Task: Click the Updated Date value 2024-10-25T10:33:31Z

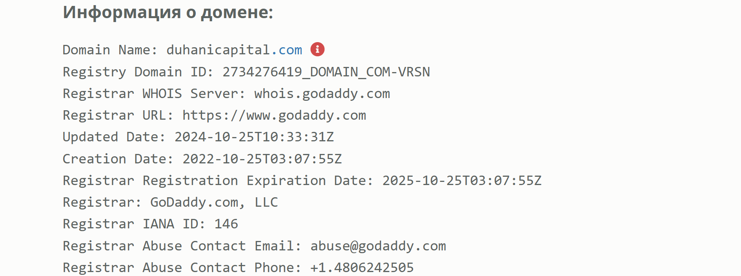Action: (254, 137)
